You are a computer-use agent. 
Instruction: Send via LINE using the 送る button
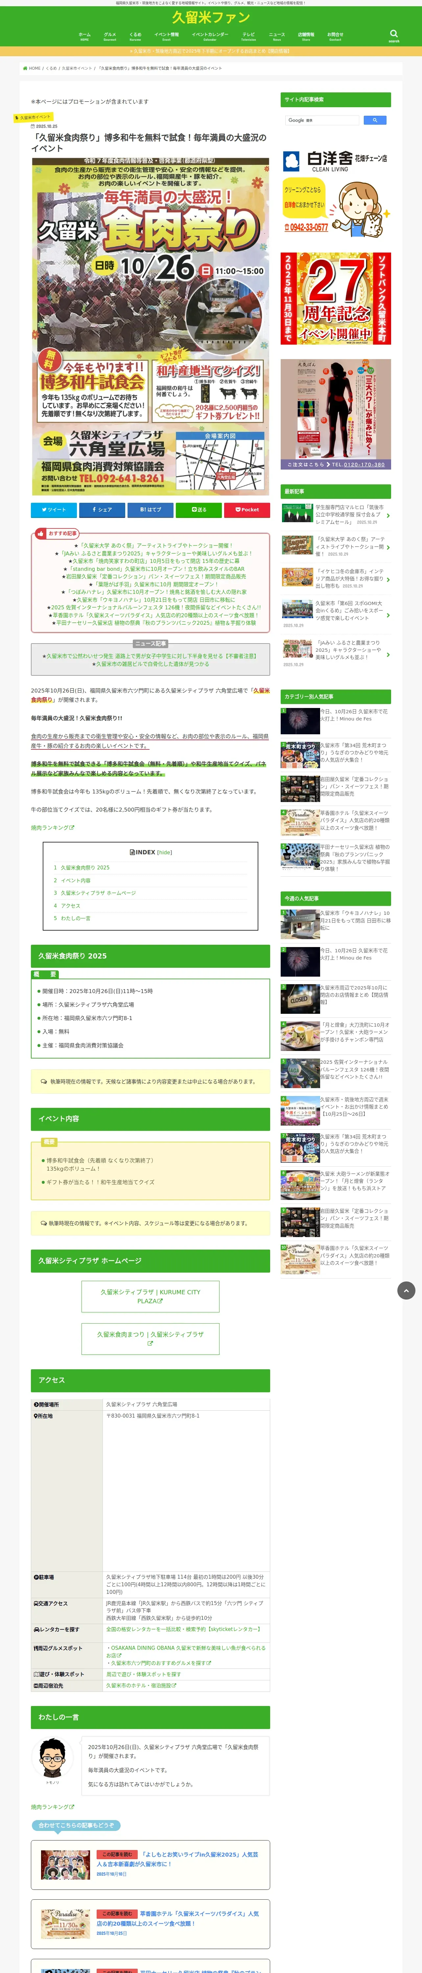coord(199,509)
